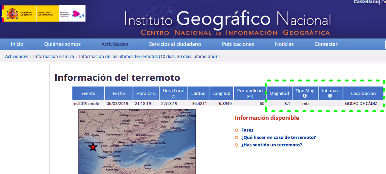This screenshot has width=386, height=174.
Task: Open the Quiénes somos menu
Action: tap(62, 44)
